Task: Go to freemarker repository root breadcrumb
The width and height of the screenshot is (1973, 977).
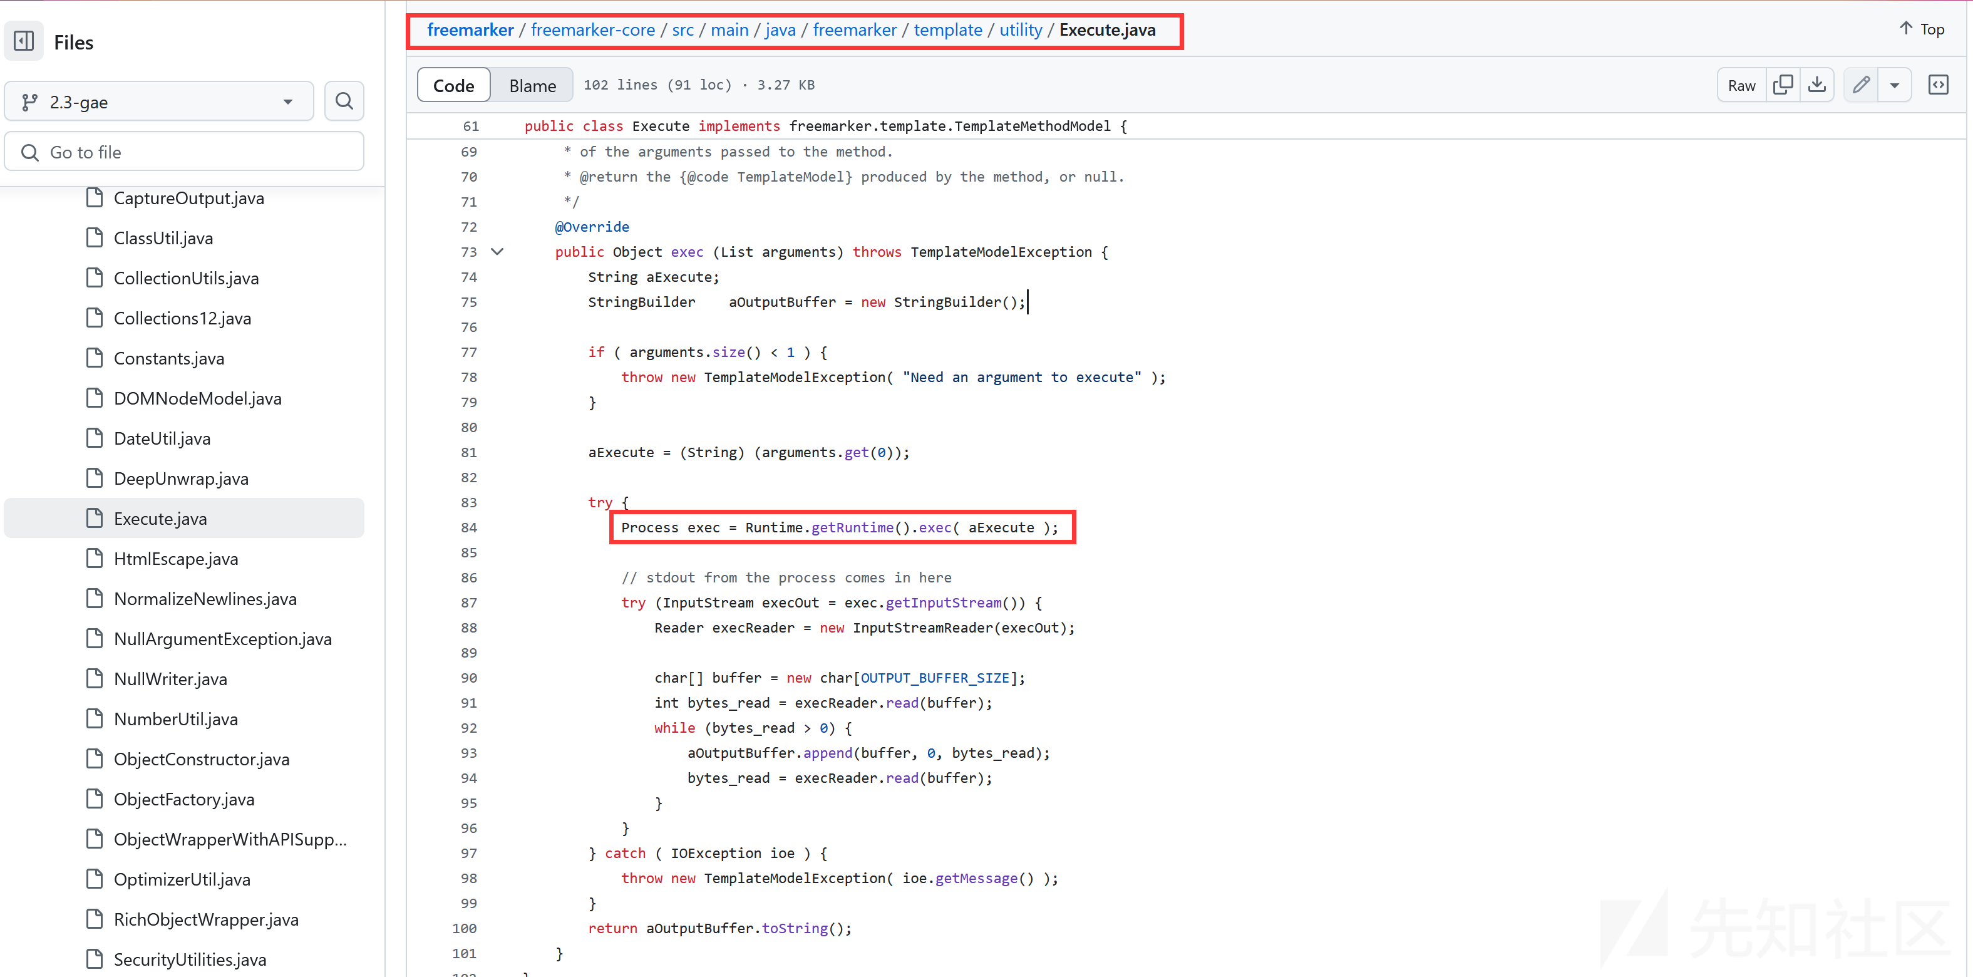Action: (470, 30)
